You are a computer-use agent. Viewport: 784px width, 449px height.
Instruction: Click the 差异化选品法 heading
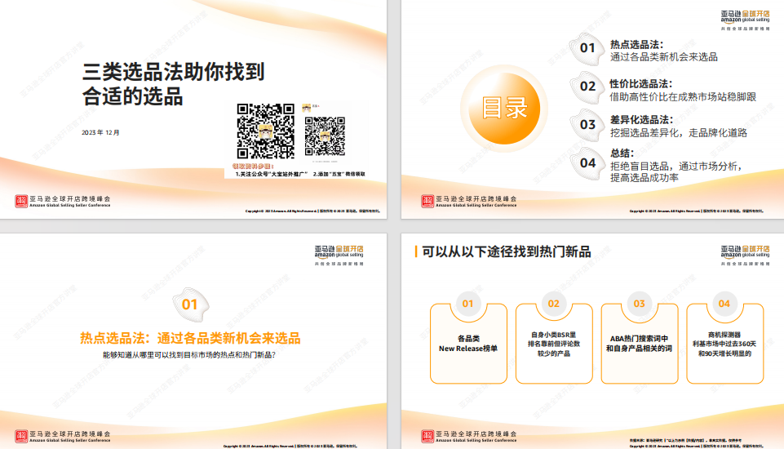coord(640,120)
